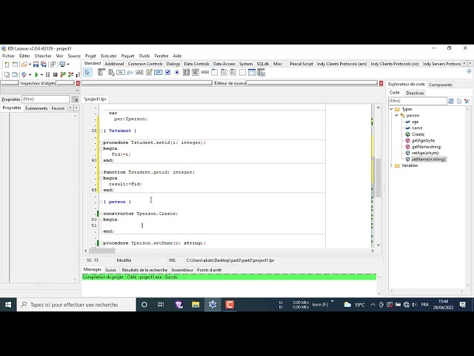
Task: Switch to the Directives tab
Action: pyautogui.click(x=415, y=93)
